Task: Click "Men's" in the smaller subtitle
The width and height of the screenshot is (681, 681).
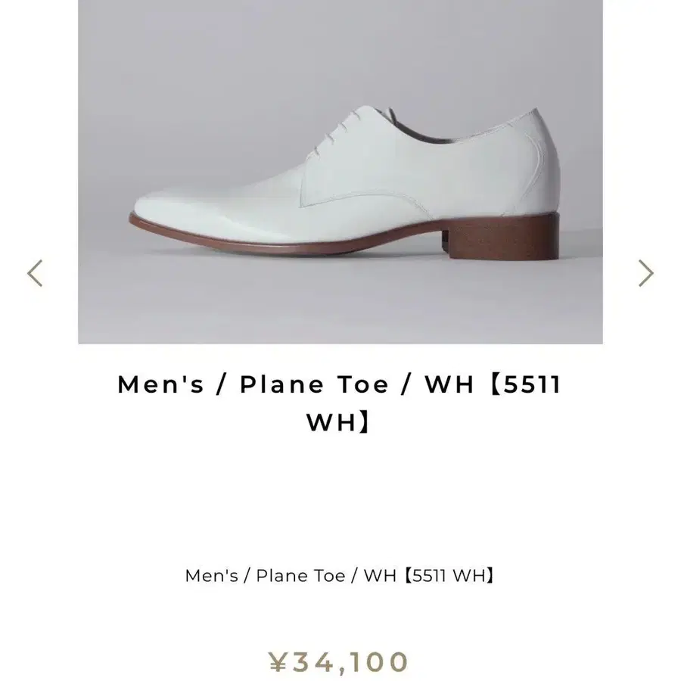Action: click(211, 576)
